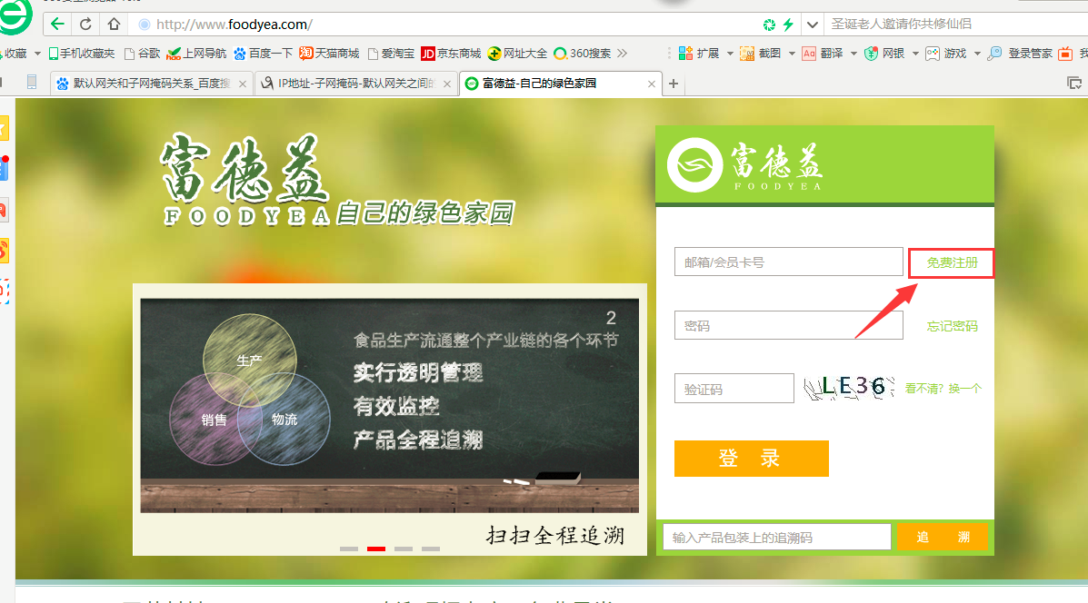The image size is (1088, 603).
Task: Click the 百度一下 bookmark
Action: coord(264,54)
